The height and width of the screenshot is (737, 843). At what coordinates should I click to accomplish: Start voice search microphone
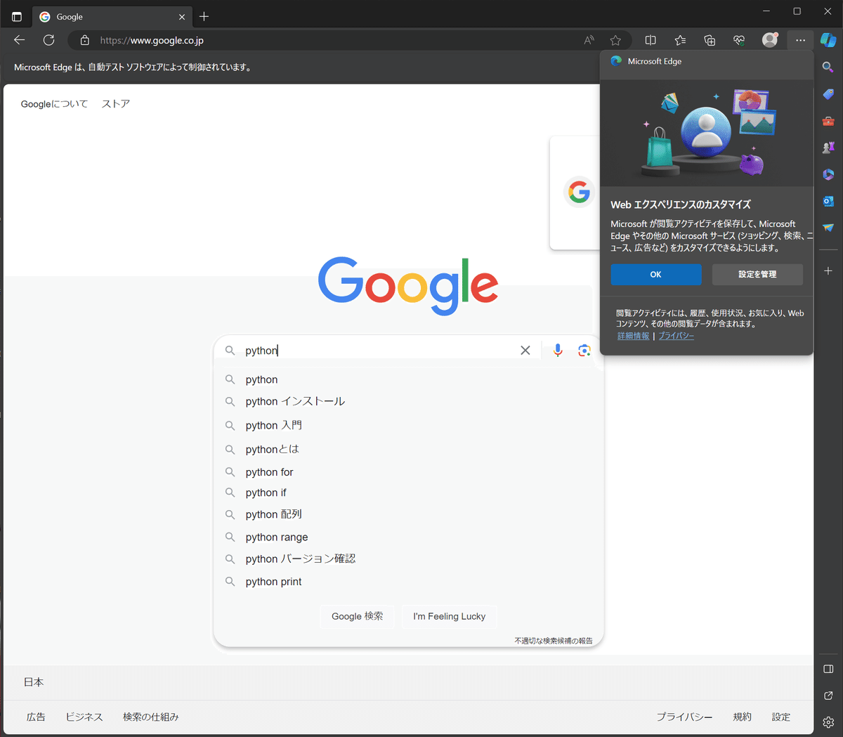click(x=558, y=351)
